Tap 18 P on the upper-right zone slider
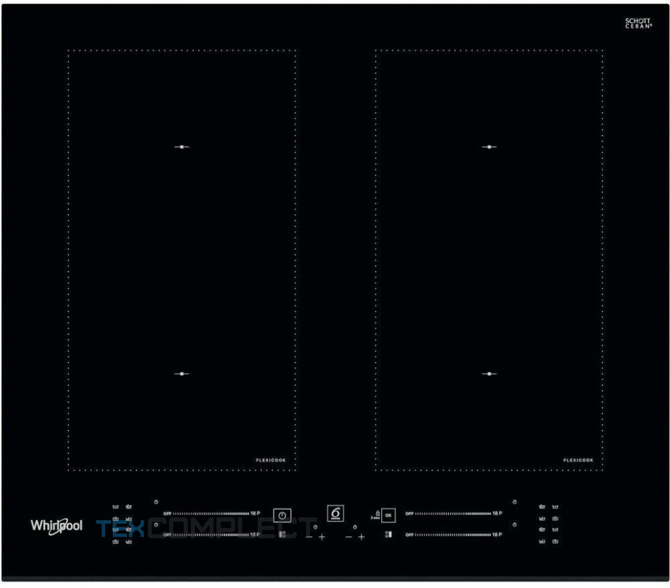670x588 pixels. click(497, 513)
